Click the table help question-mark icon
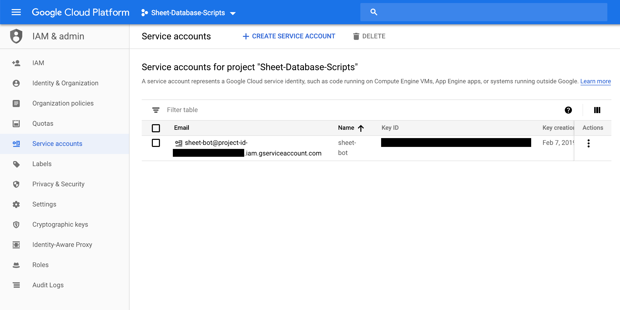 pyautogui.click(x=568, y=110)
